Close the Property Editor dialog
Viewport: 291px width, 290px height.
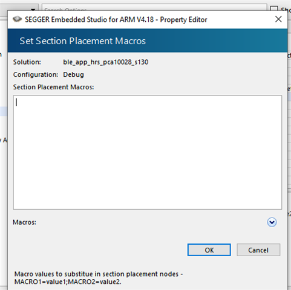(x=278, y=19)
